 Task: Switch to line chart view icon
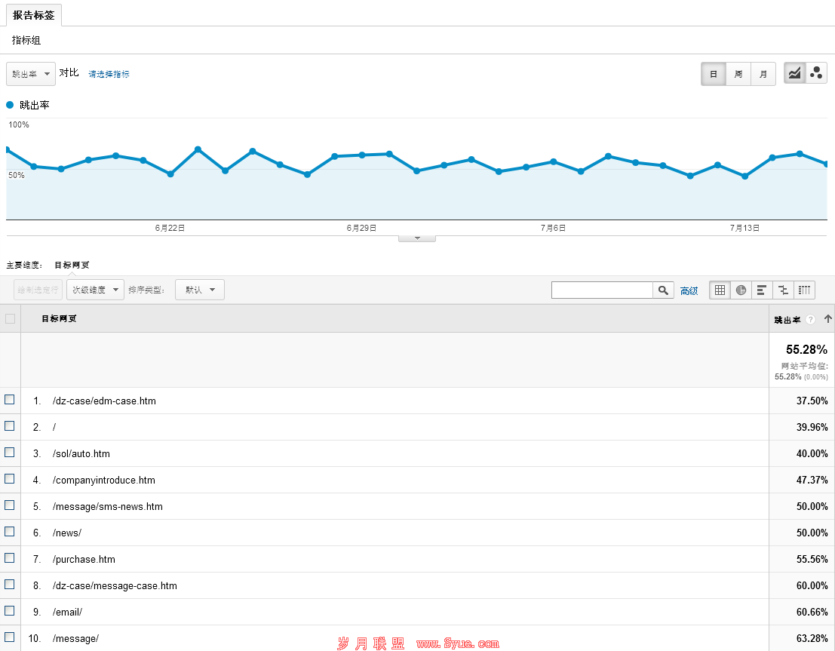(x=794, y=73)
